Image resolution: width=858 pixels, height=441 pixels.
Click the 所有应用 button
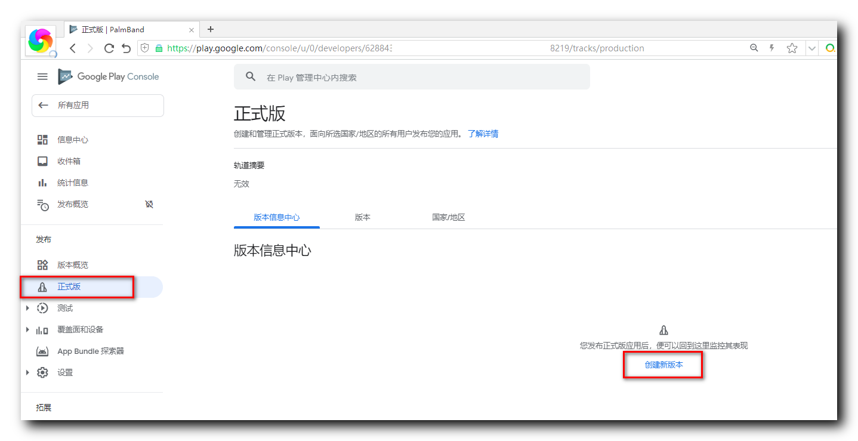tap(98, 105)
